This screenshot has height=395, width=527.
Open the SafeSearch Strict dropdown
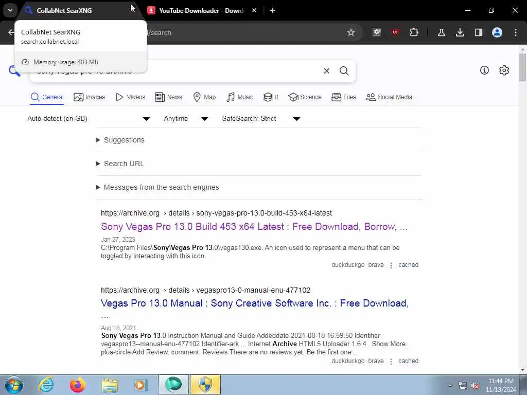[x=261, y=119]
